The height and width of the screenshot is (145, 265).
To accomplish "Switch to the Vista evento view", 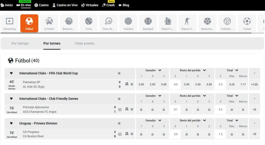I will 85,43.
